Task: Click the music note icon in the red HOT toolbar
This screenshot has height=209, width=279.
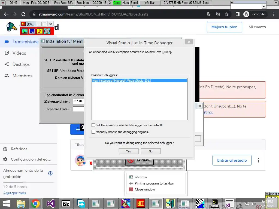Action: tap(40, 31)
